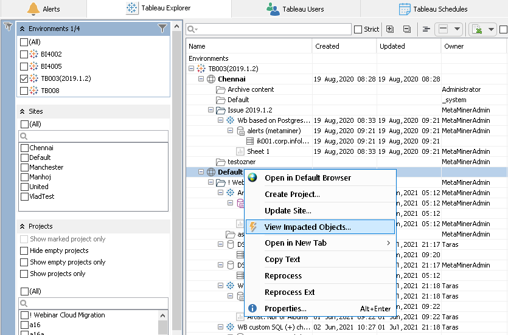This screenshot has width=508, height=335.
Task: Check the Manchester site checkbox
Action: 24,167
